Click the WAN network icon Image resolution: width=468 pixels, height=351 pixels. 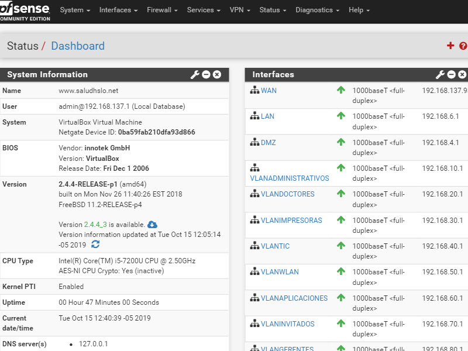[x=254, y=90]
